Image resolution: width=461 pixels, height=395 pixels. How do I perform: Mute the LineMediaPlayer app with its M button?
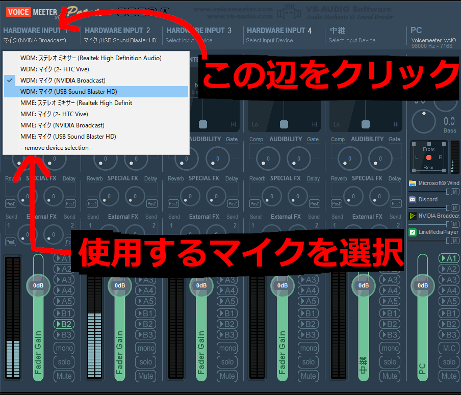455,241
